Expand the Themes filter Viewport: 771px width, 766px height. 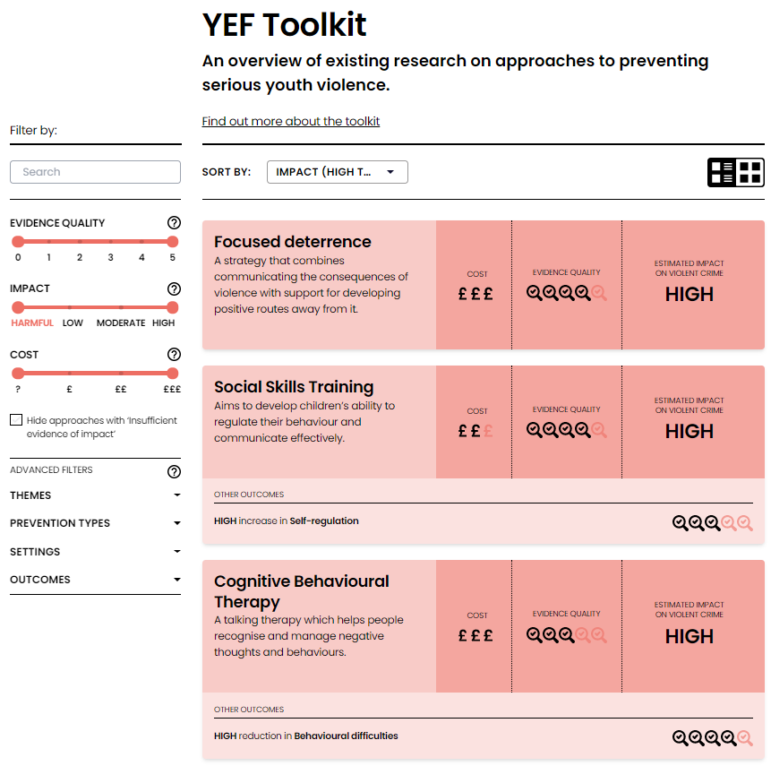coord(95,495)
